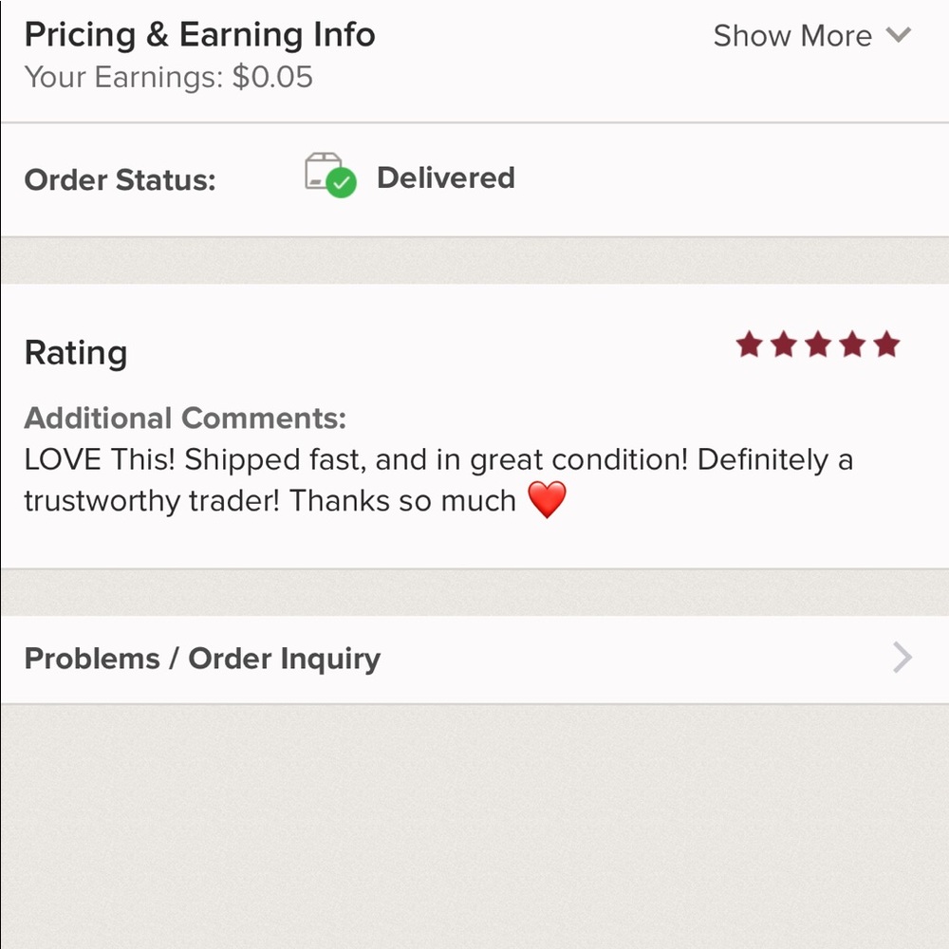Click the Delivered status text
The width and height of the screenshot is (949, 949).
[445, 177]
